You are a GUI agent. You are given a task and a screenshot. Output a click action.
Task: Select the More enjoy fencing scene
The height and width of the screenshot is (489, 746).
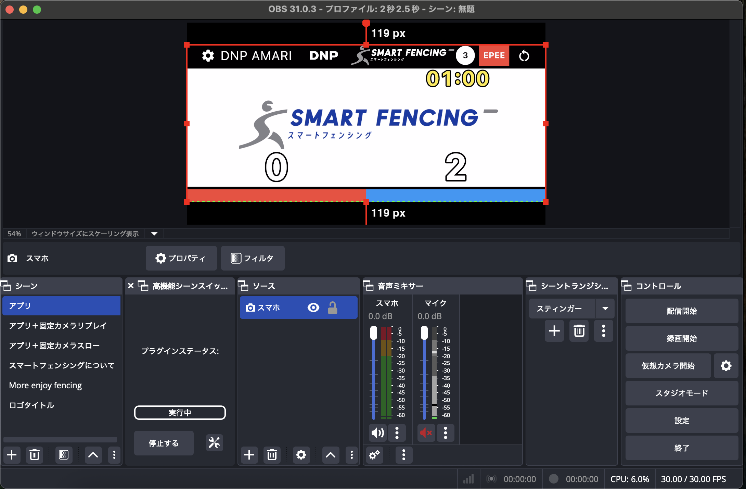pyautogui.click(x=45, y=385)
